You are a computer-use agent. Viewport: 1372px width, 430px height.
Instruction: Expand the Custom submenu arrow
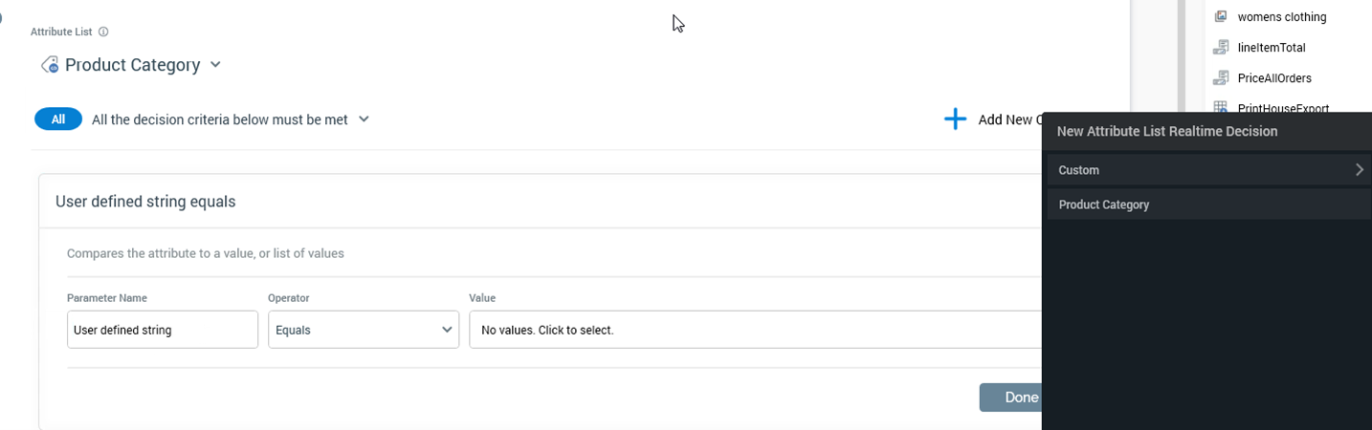pyautogui.click(x=1359, y=170)
